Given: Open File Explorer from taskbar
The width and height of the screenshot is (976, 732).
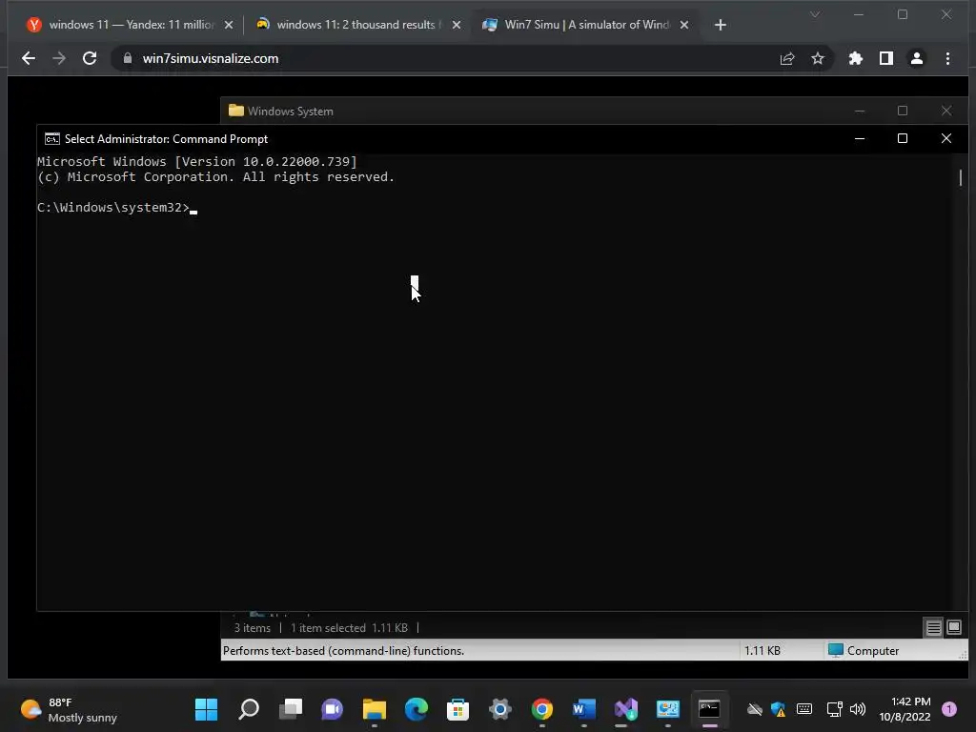Looking at the screenshot, I should (374, 709).
